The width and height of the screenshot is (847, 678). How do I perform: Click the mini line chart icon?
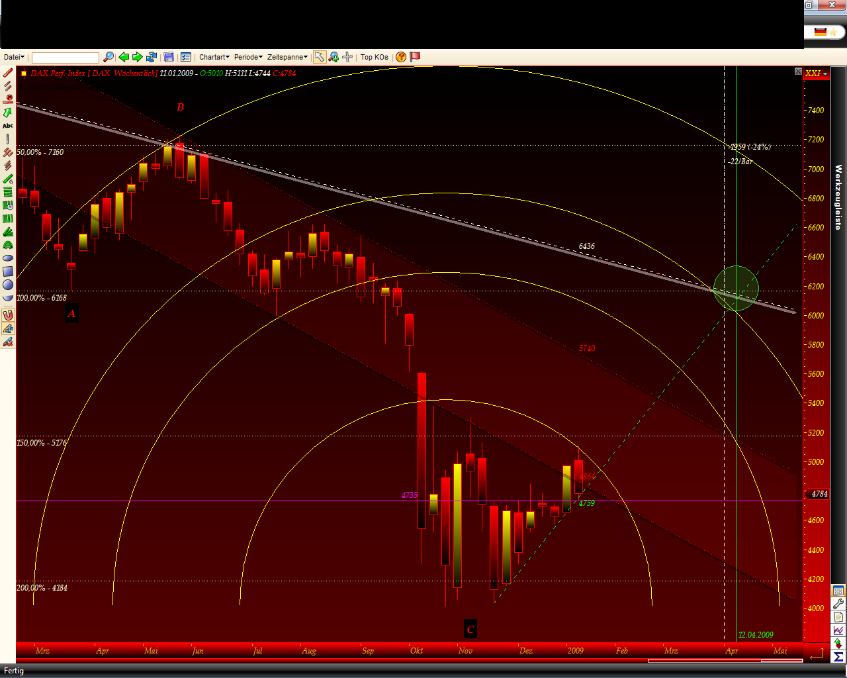pos(838,630)
